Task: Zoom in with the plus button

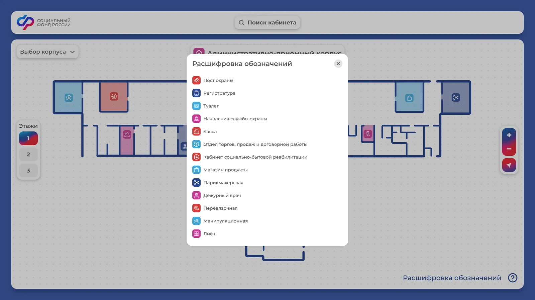Action: 509,135
